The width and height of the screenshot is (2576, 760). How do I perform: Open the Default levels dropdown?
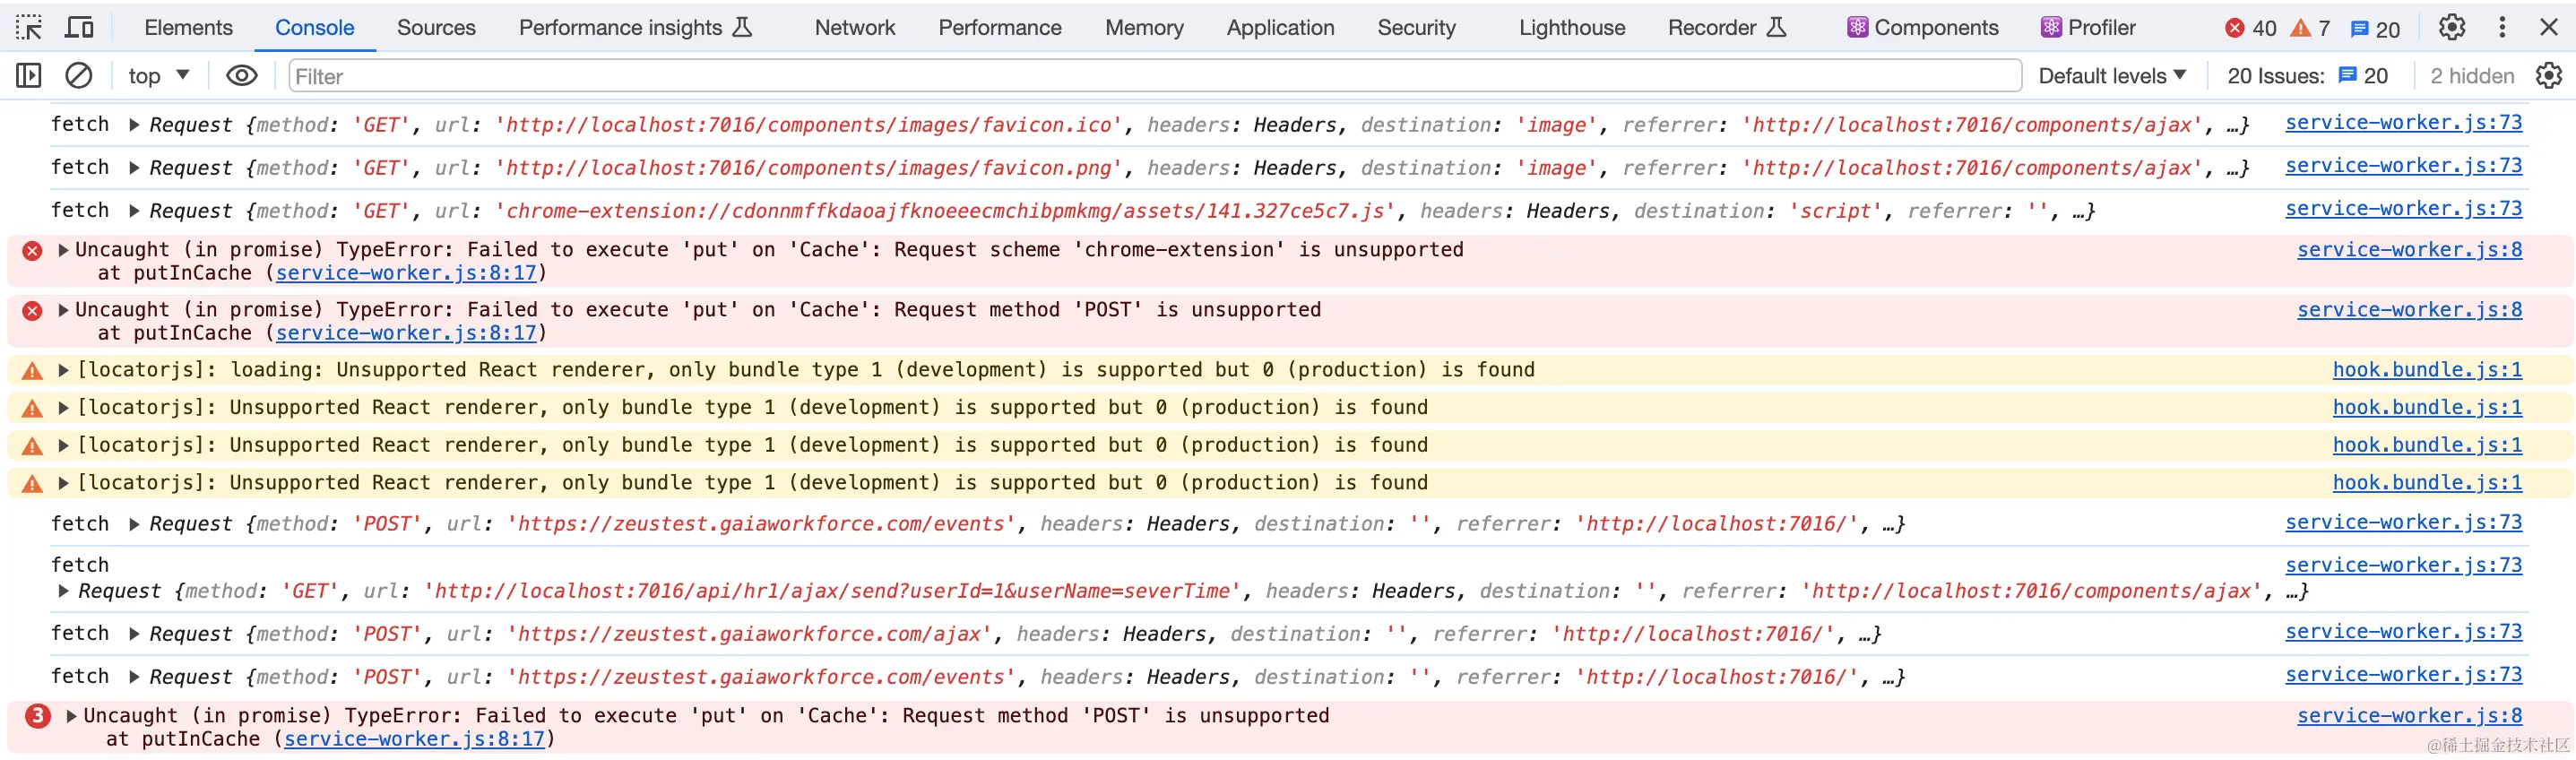click(x=2112, y=76)
